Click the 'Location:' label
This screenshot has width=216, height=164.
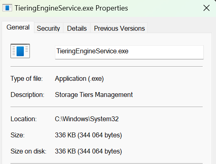[x=24, y=119]
